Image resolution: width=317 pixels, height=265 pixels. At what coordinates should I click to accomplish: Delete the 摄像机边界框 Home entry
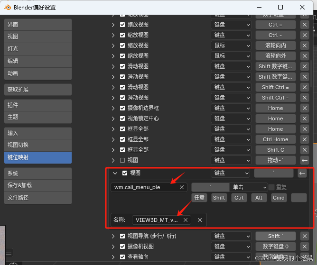305,108
